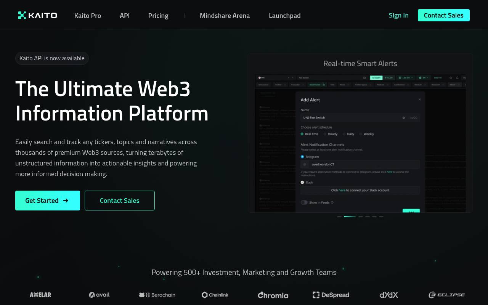Click the Export button in the preview toolbar

point(376,78)
